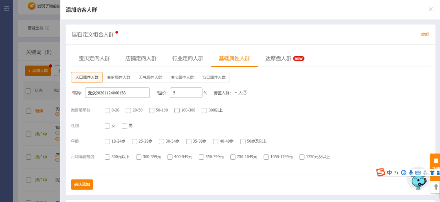The image size is (440, 202).
Task: Click the help icon next to 覆盖人群
Action: (x=245, y=93)
